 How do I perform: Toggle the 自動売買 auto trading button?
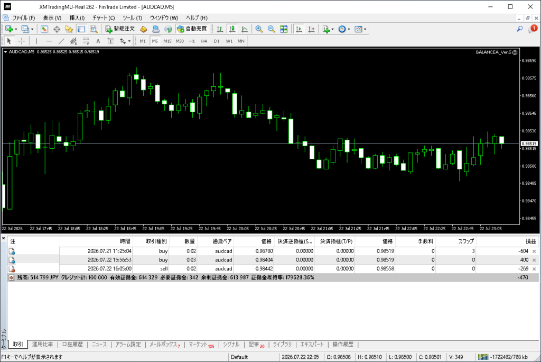[192, 29]
